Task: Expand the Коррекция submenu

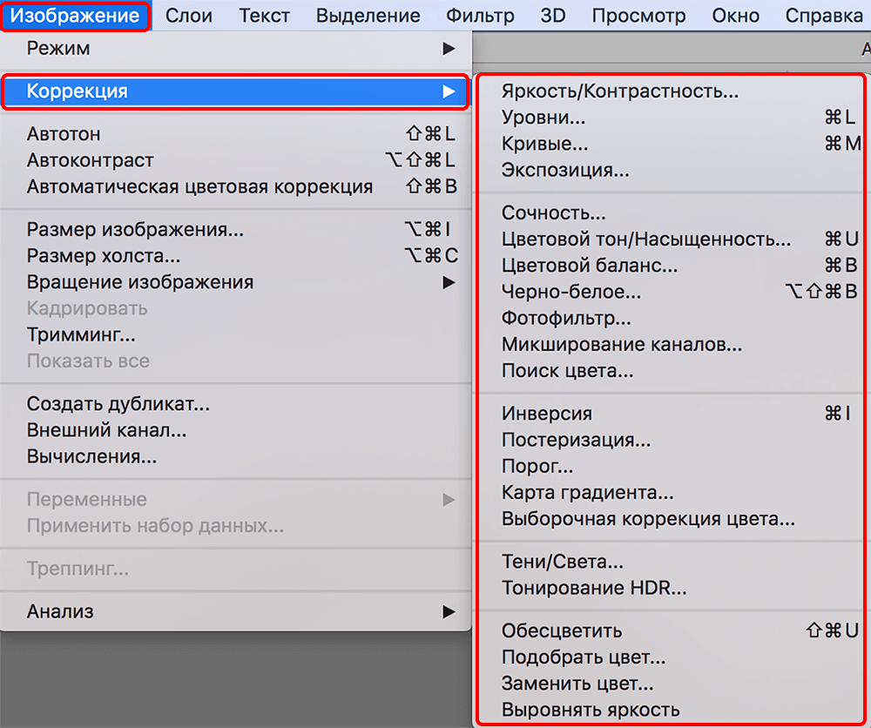Action: coord(235,91)
